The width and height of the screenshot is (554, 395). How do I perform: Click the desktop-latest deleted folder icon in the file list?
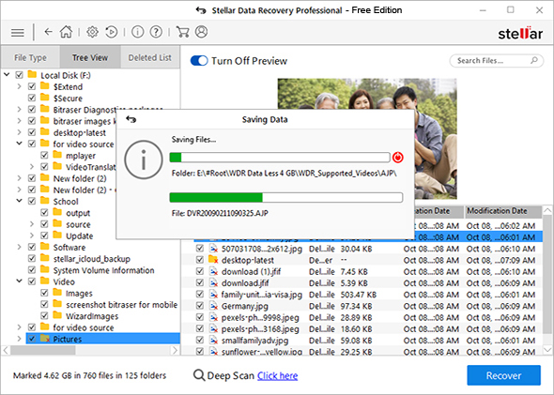click(213, 260)
